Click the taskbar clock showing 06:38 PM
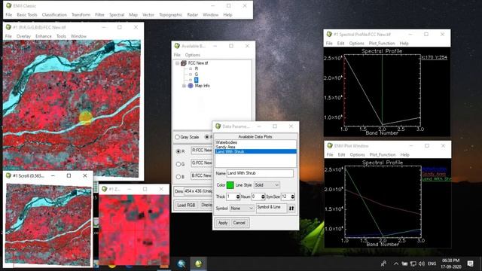The image size is (482, 271). [x=450, y=260]
